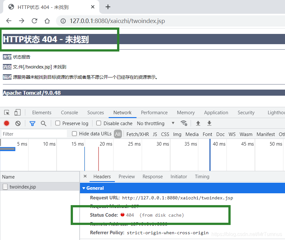Select the Network panel tab

(123, 113)
